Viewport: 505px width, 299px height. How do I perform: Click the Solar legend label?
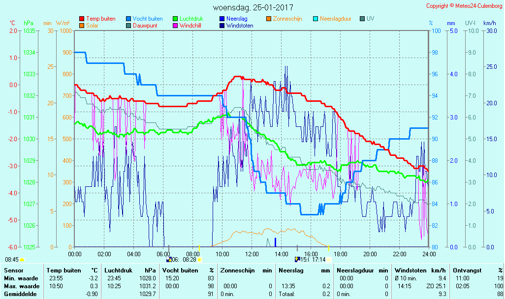tap(92, 26)
